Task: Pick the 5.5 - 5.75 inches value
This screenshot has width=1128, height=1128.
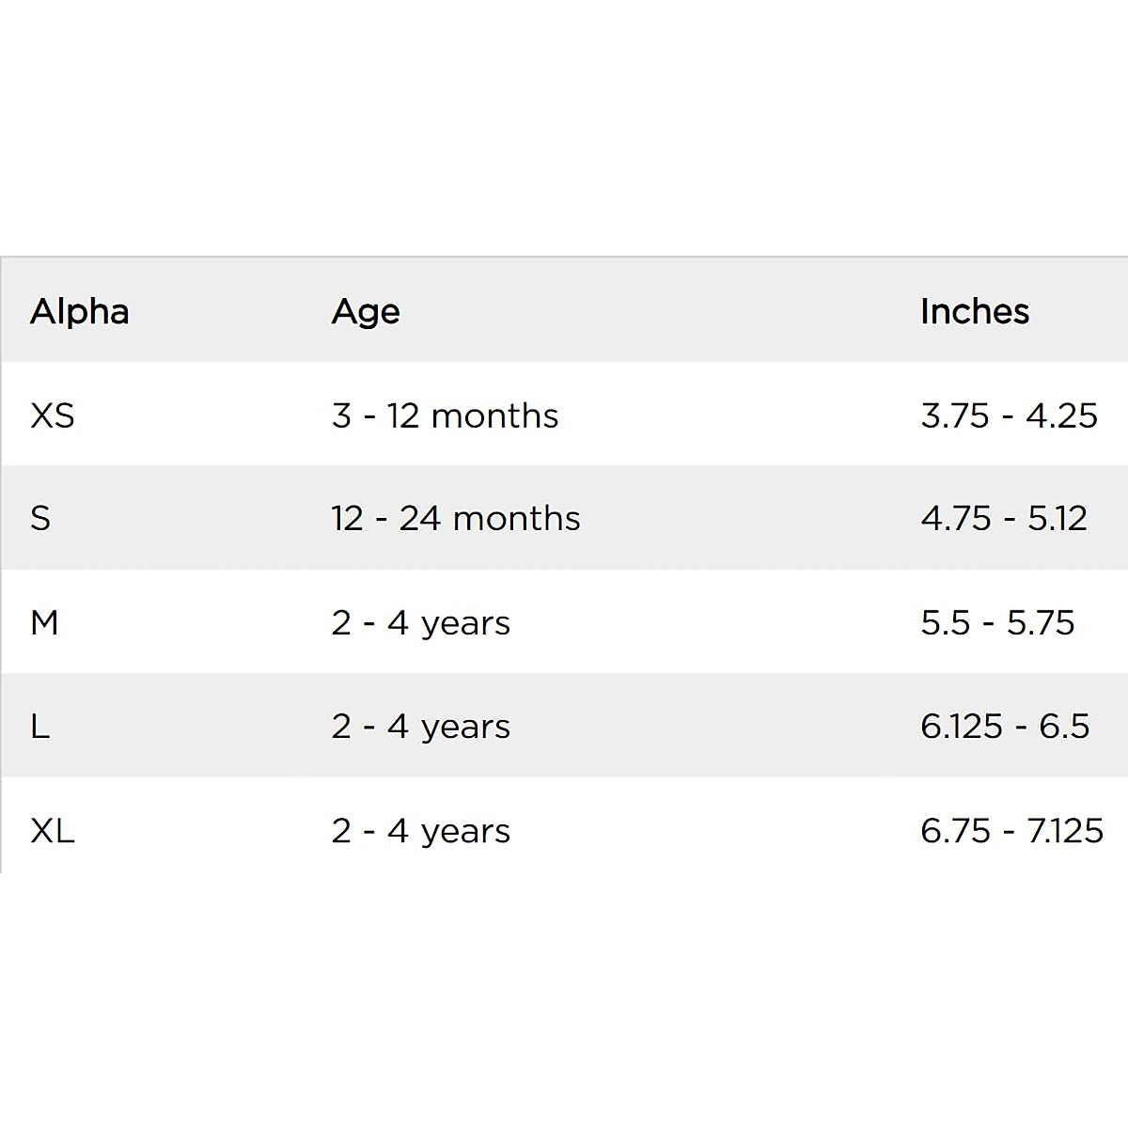Action: [x=997, y=622]
